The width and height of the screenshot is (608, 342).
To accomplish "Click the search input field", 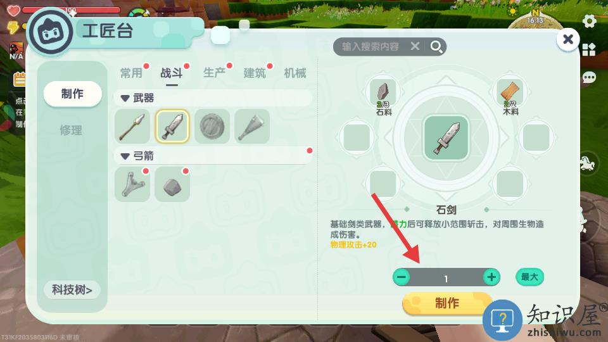I will pos(370,46).
